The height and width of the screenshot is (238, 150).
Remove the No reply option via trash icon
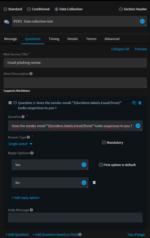(94, 182)
